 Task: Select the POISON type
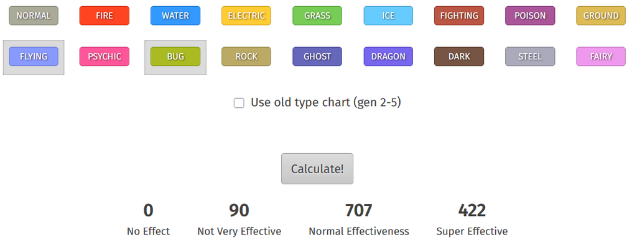(530, 16)
